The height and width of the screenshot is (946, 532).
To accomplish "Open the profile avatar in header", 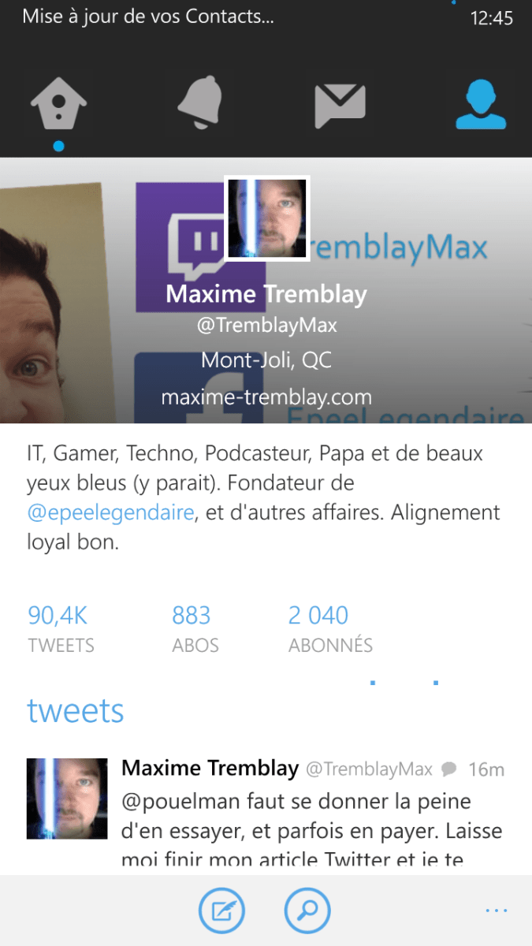I will pos(267,218).
